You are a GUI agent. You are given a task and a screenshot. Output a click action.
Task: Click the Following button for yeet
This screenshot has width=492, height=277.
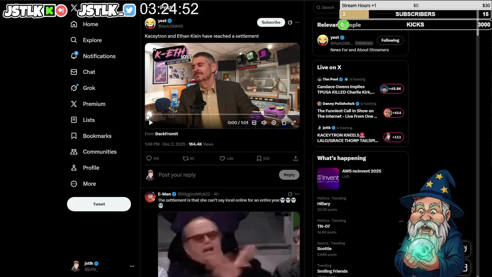click(x=390, y=40)
